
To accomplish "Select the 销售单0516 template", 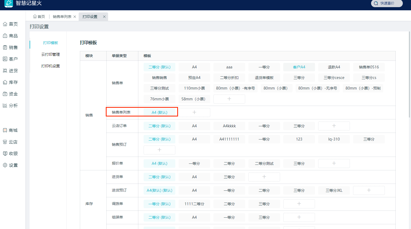I will tap(369, 67).
